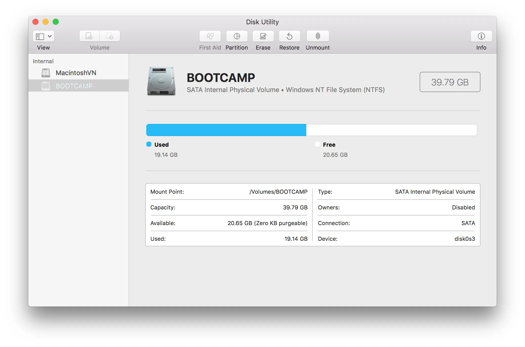Click the blue Used legend dot

pyautogui.click(x=149, y=144)
